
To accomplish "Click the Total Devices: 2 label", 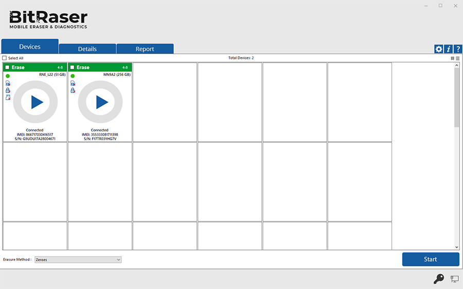I will [x=241, y=57].
